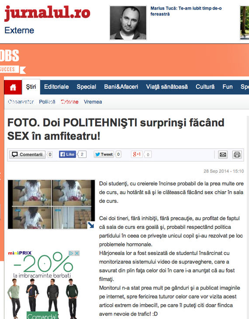Viewport: 249px width, 319px height.
Task: Open the Comentarii comments button
Action: pos(28,154)
